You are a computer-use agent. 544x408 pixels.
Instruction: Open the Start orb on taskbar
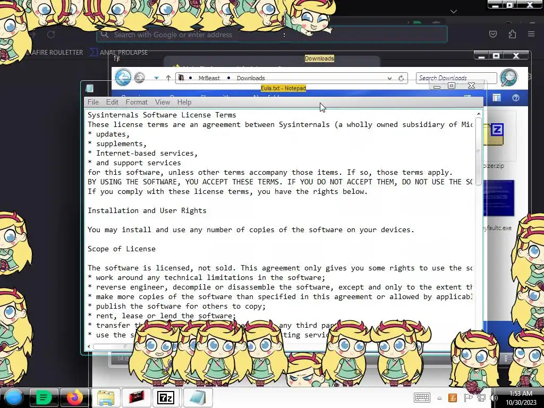(x=13, y=397)
